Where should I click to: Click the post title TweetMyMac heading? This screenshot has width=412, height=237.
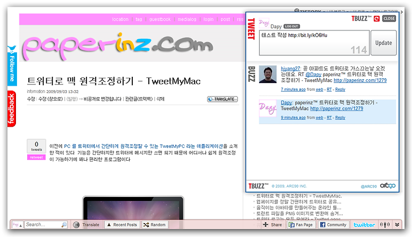[x=114, y=81]
